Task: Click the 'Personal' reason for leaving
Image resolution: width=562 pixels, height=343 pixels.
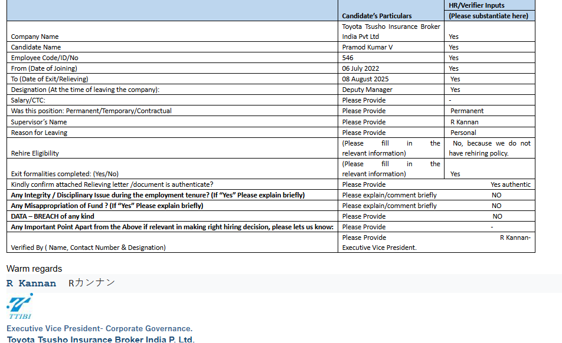Action: 463,133
